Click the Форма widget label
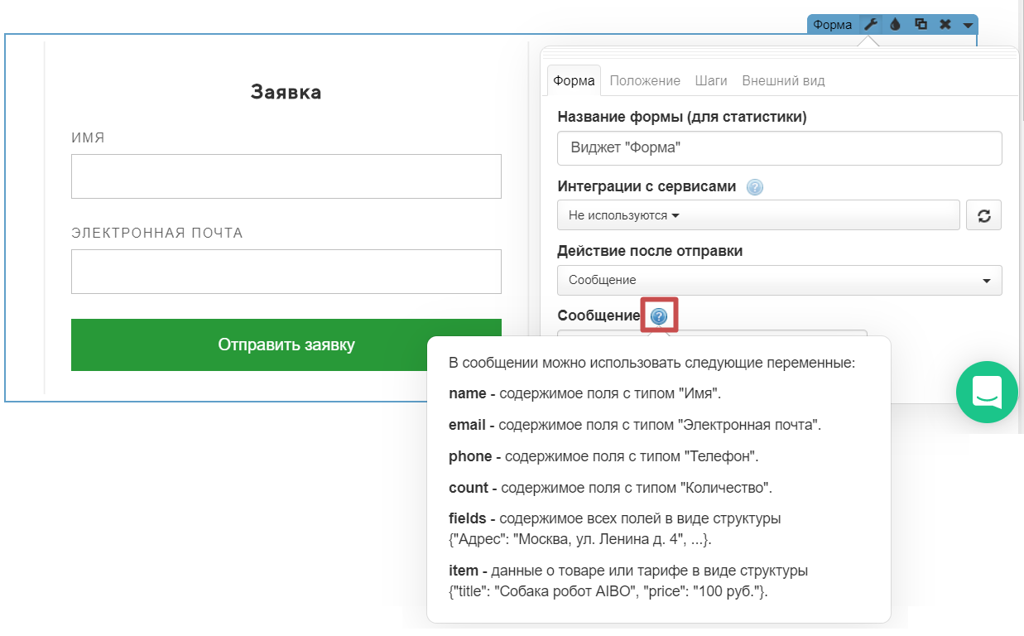This screenshot has height=636, width=1024. click(832, 25)
